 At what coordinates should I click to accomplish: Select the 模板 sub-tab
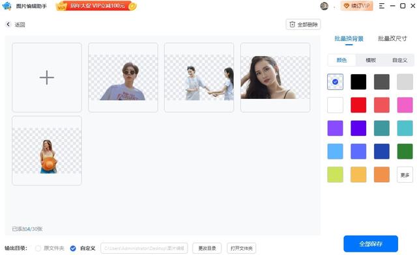coord(371,60)
